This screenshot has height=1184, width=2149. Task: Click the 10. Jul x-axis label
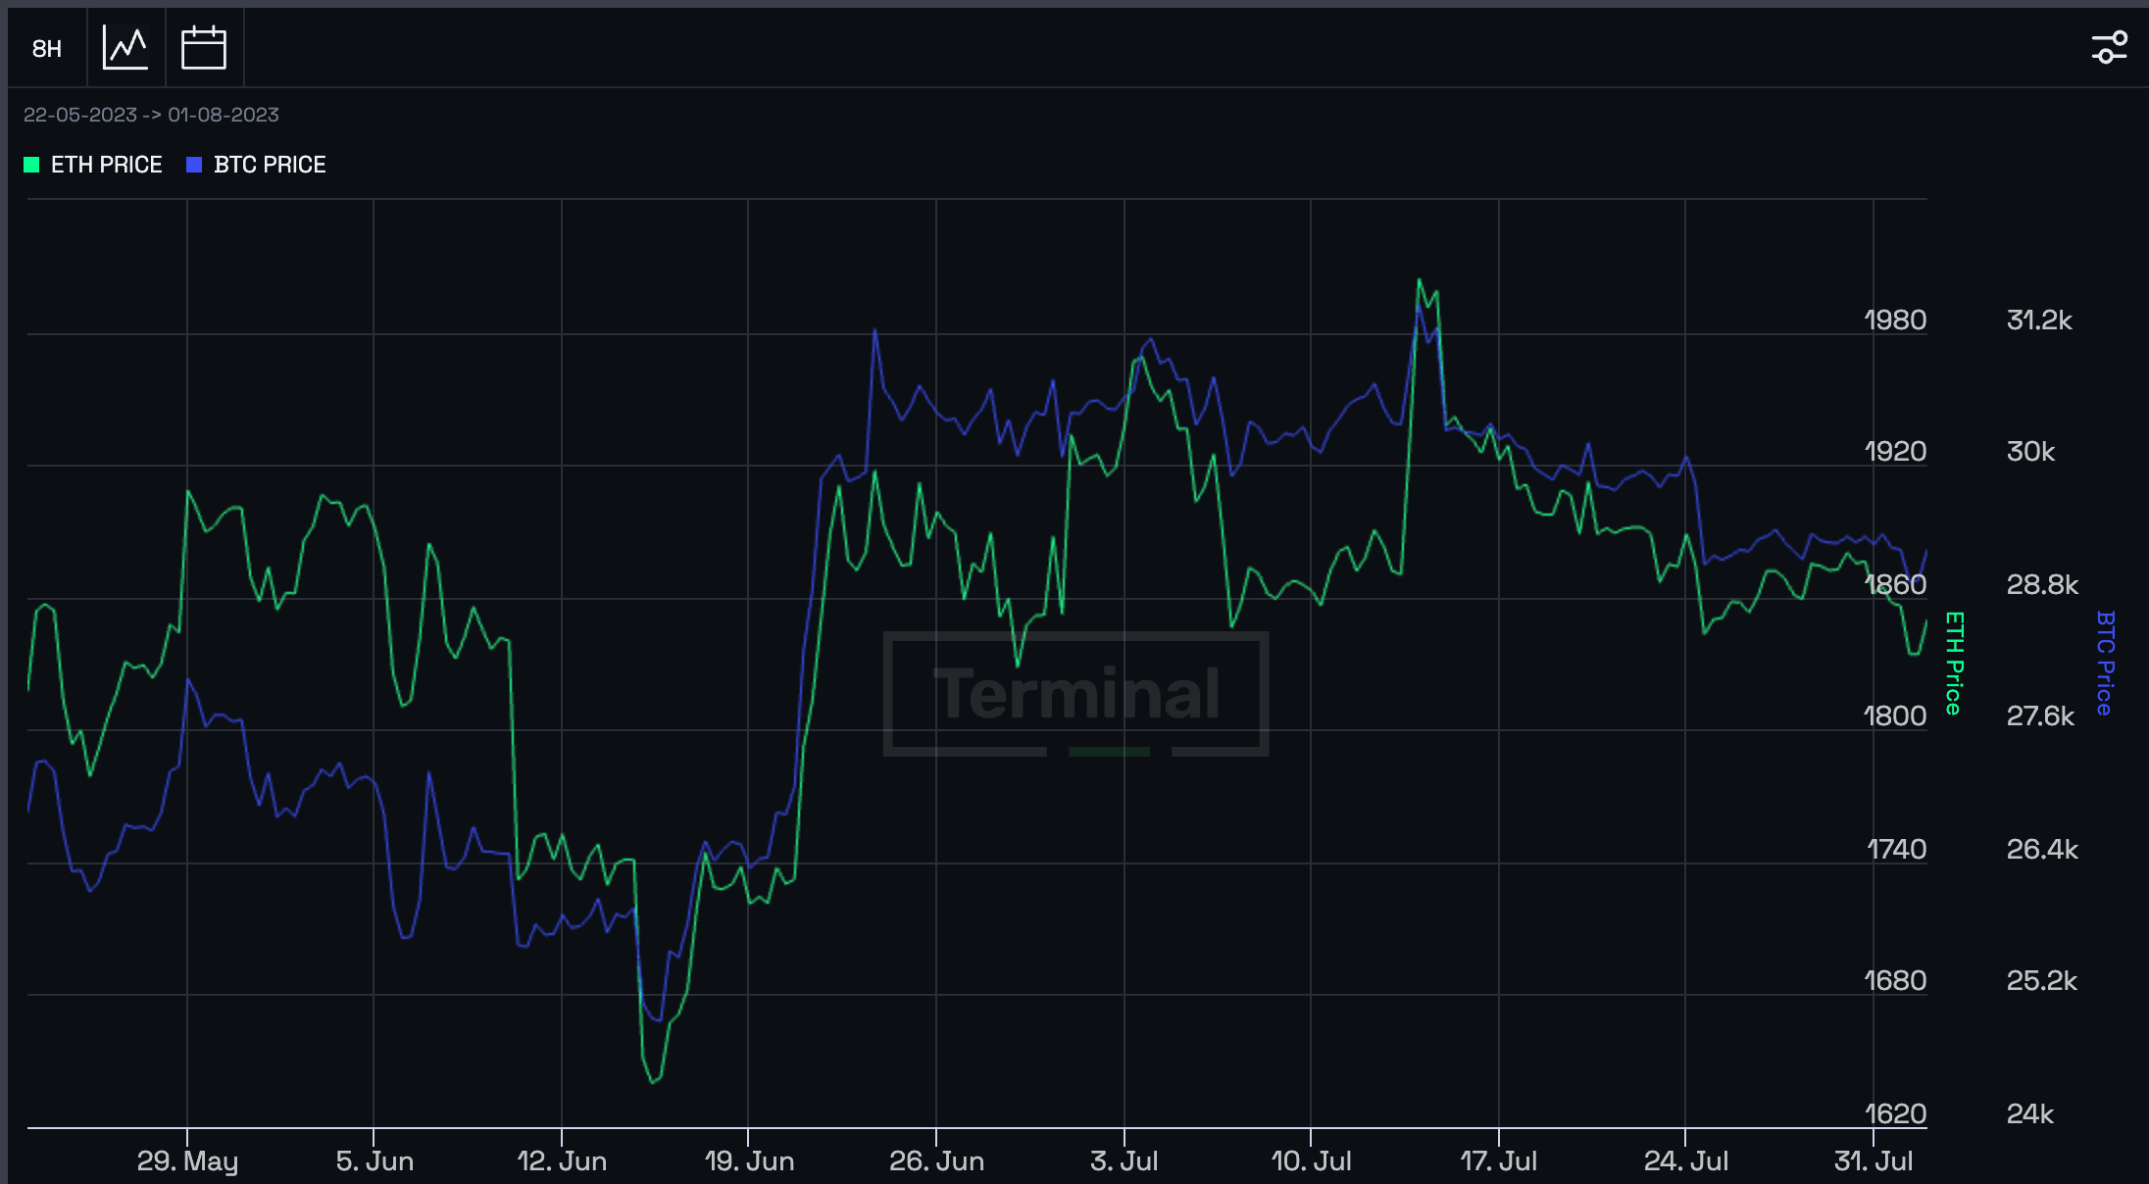coord(1311,1161)
